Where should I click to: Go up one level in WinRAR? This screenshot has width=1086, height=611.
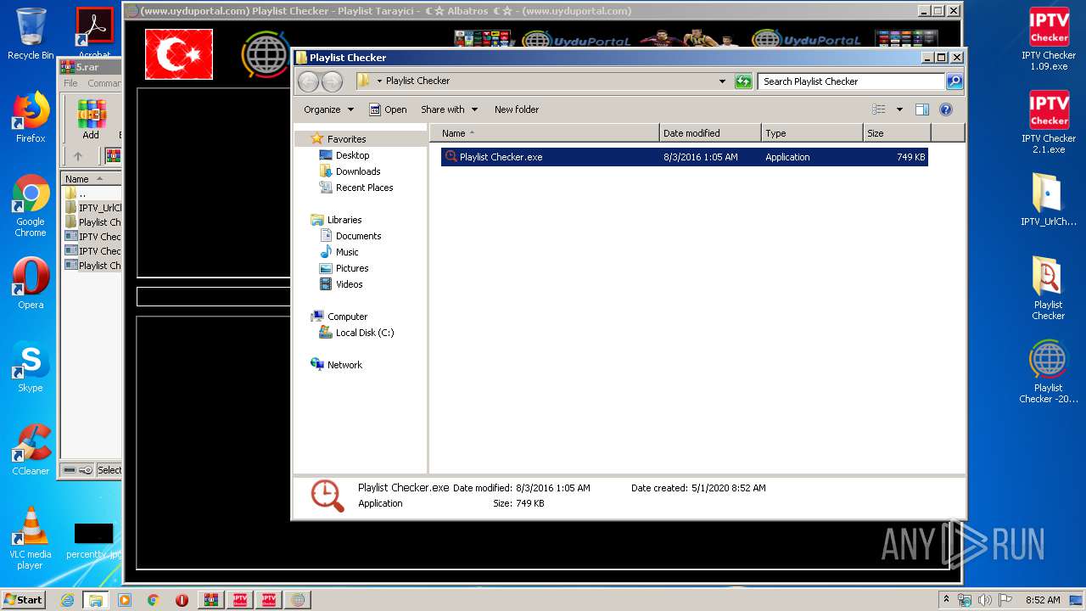click(x=78, y=156)
